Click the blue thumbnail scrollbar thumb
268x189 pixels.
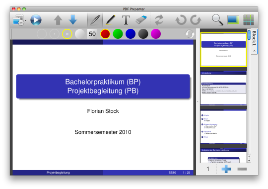[249, 35]
